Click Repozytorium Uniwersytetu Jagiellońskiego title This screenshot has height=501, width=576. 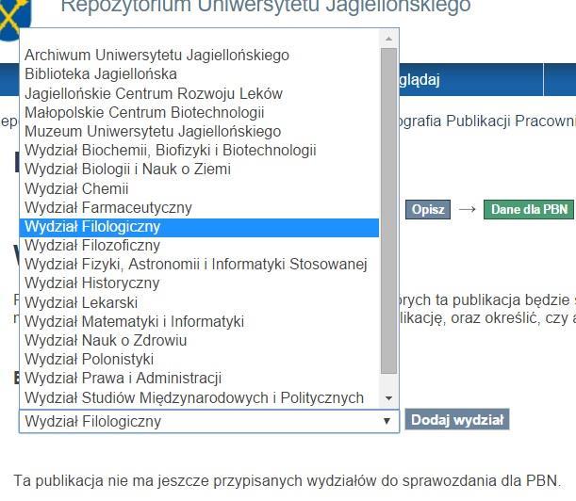[266, 7]
